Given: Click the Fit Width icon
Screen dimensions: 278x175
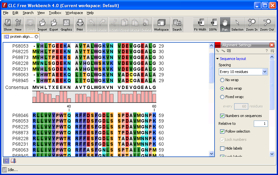Looking at the screenshot, I should point(200,25).
